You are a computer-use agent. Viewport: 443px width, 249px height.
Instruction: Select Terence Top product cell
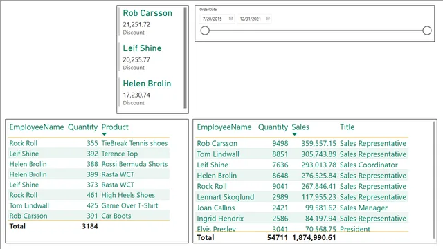[120, 154]
